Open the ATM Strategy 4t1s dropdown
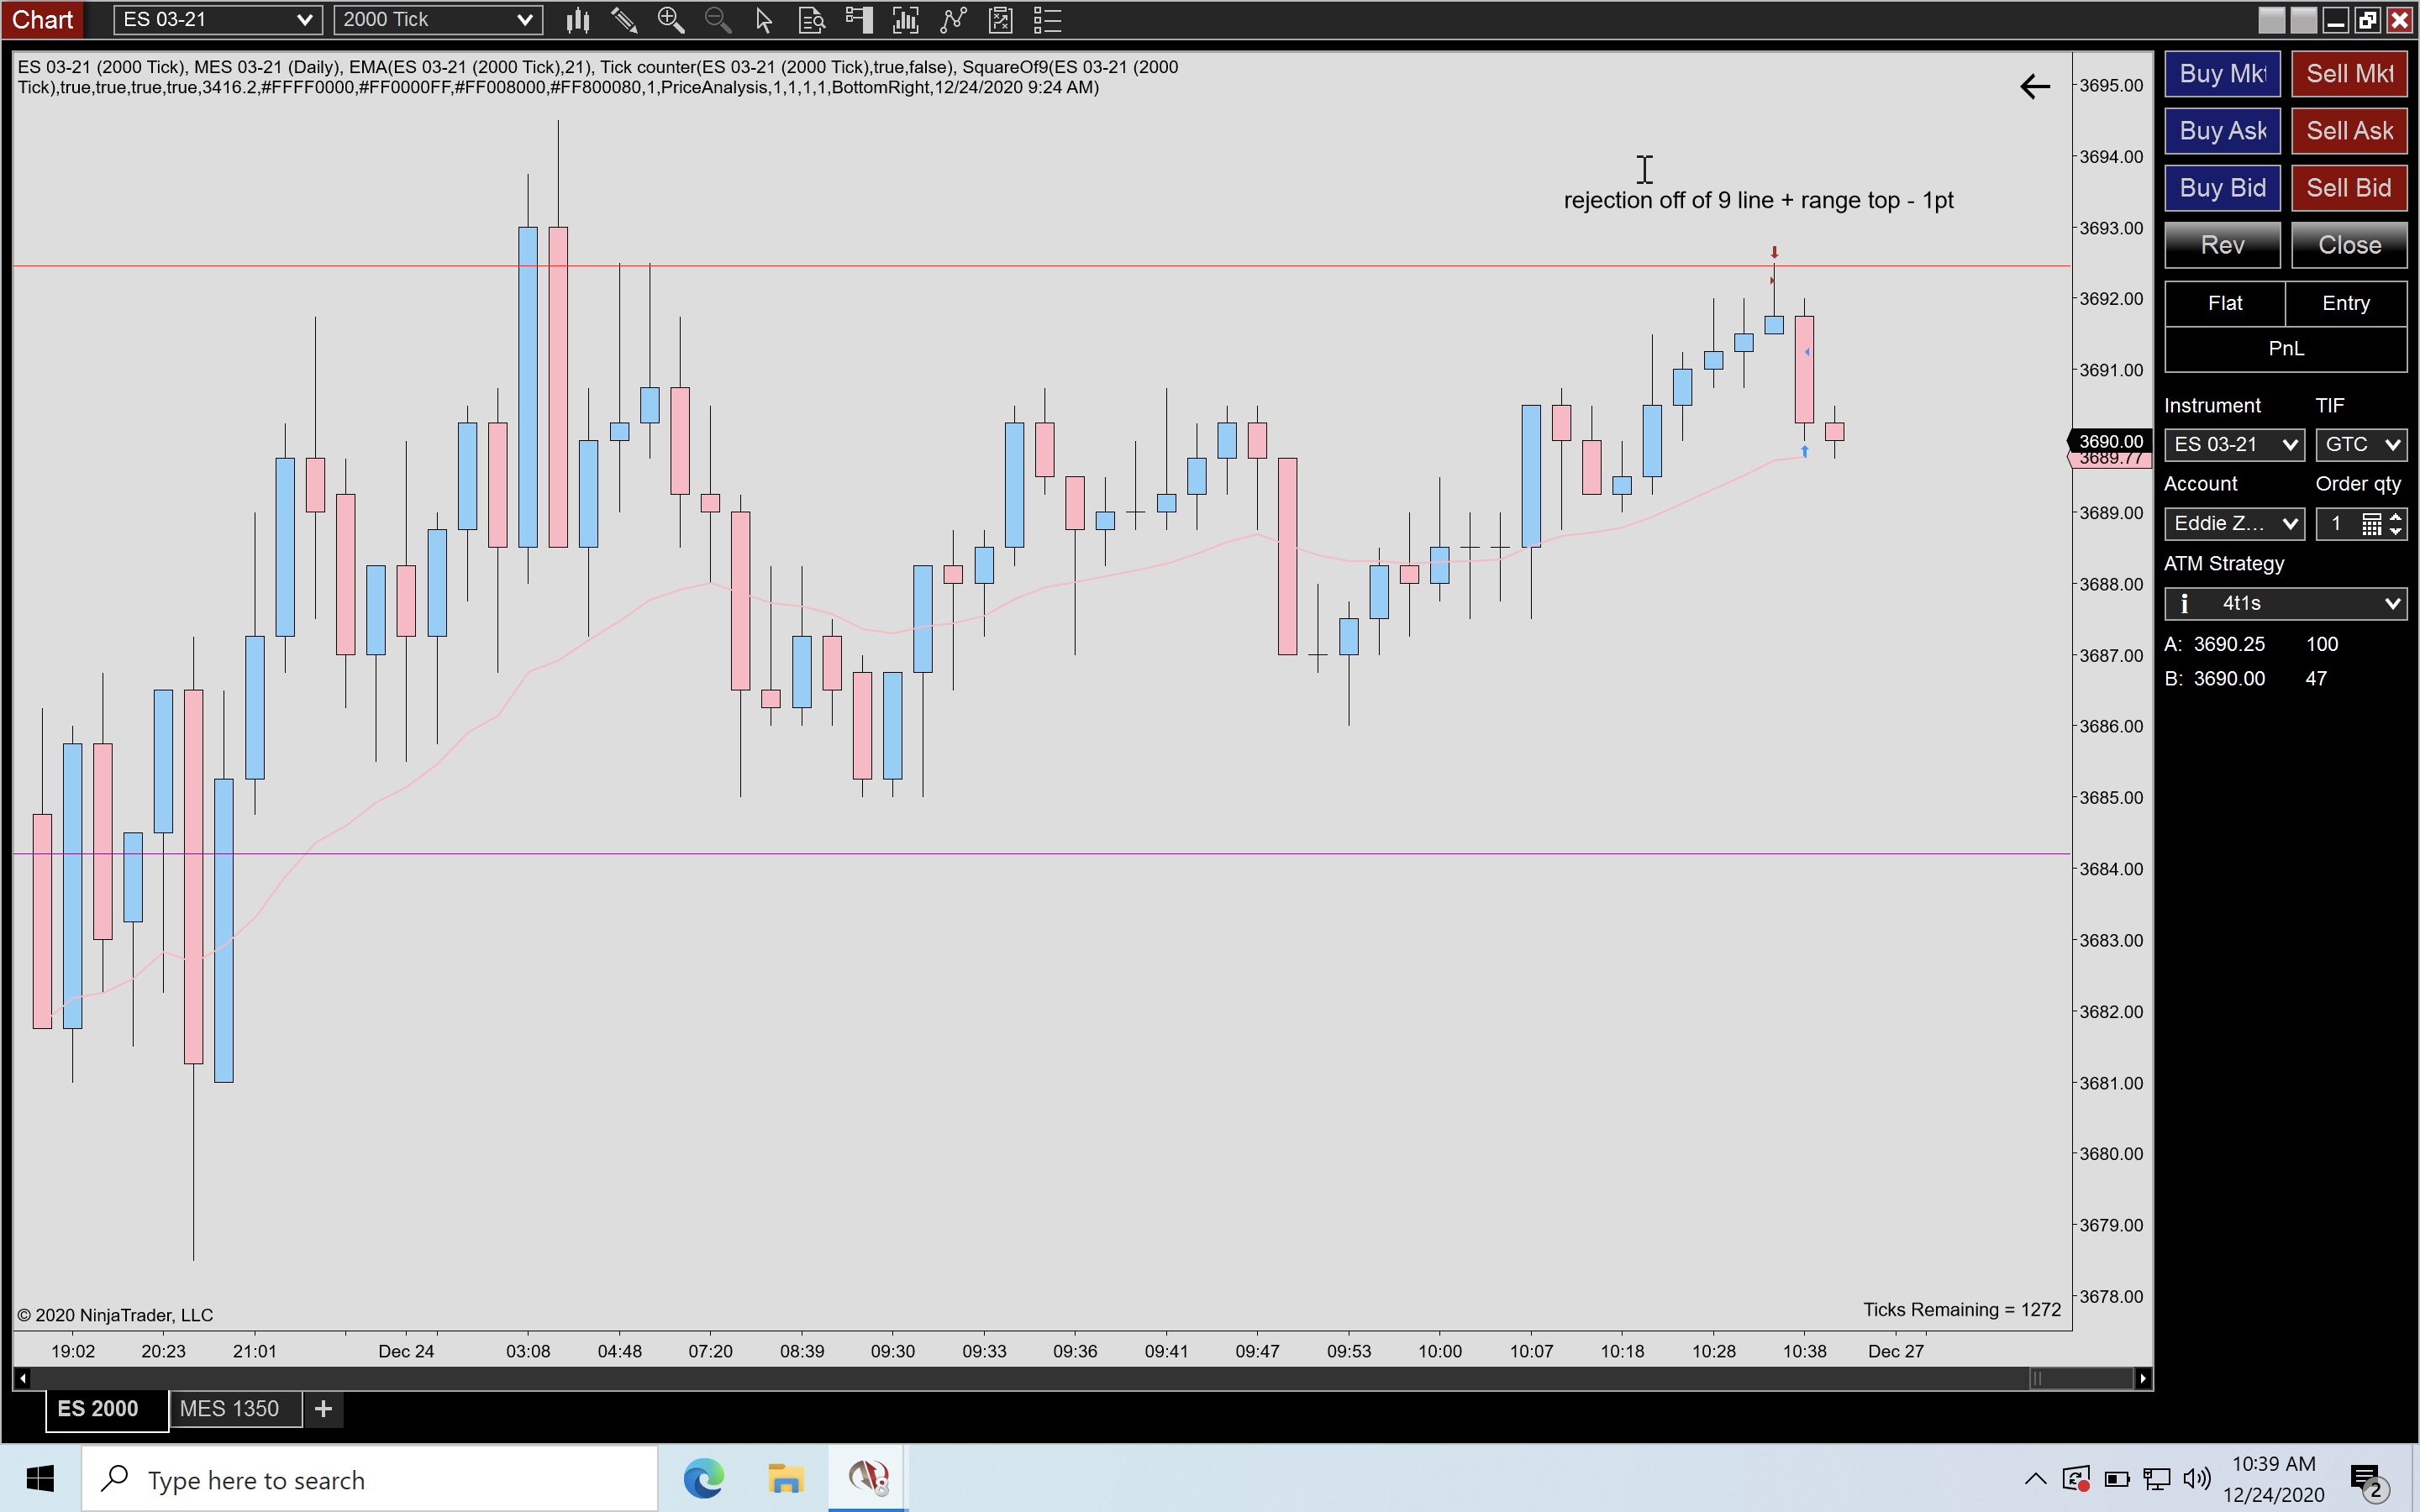Viewport: 2420px width, 1512px height. click(x=2286, y=603)
